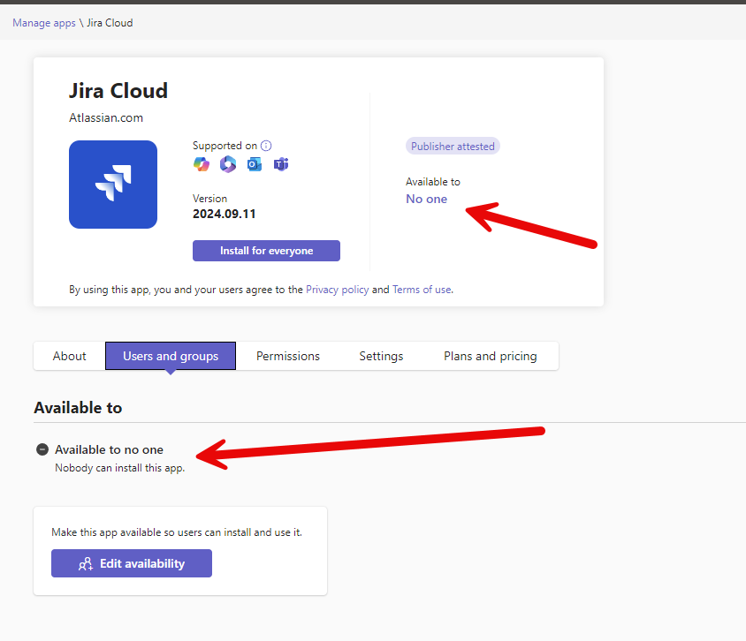Select the Microsoft Teams supported-platform icon

(281, 164)
